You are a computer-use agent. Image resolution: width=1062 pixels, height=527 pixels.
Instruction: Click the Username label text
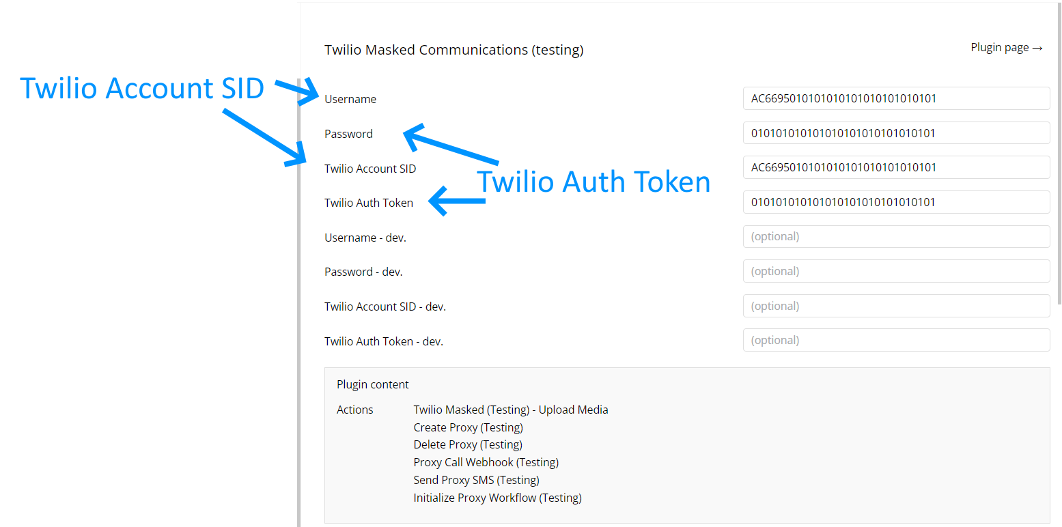[x=350, y=99]
